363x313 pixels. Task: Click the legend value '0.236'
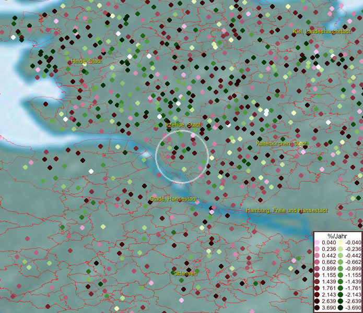click(x=329, y=249)
